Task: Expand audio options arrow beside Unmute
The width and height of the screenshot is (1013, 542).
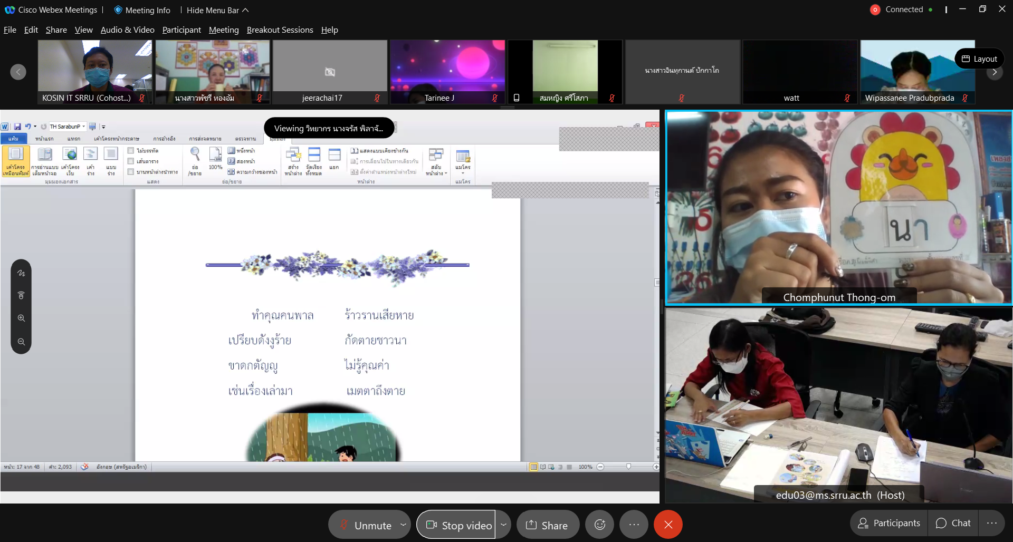Action: (403, 525)
